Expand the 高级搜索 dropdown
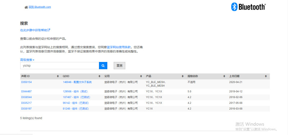The image size is (288, 135). tap(27, 60)
